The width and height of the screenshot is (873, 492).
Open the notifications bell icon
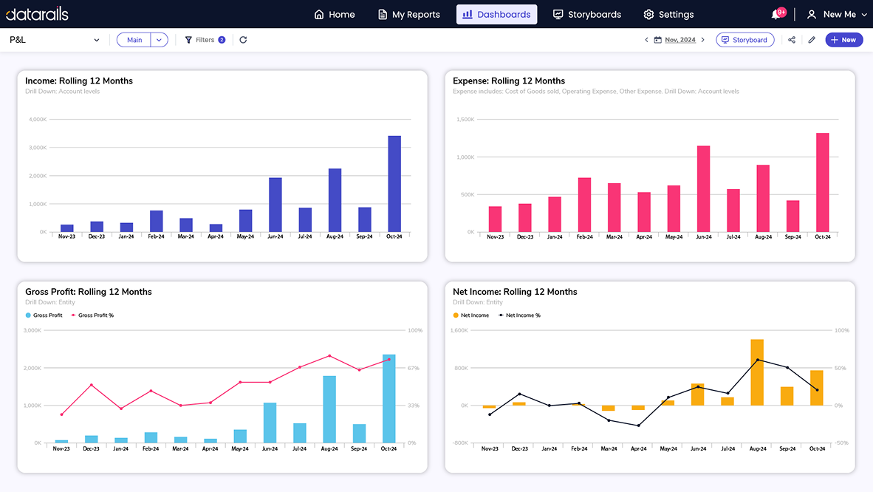click(776, 15)
